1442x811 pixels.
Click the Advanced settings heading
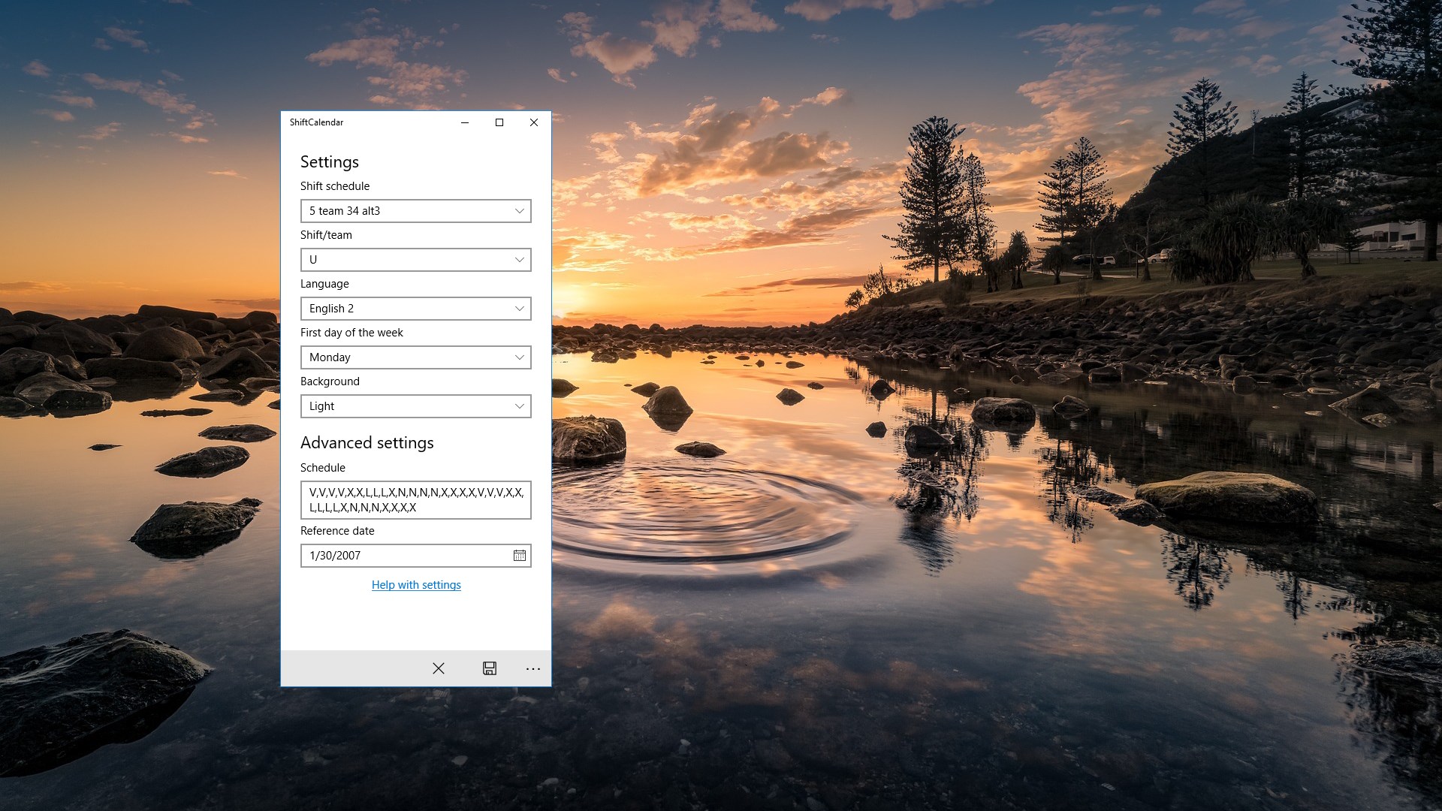(367, 443)
